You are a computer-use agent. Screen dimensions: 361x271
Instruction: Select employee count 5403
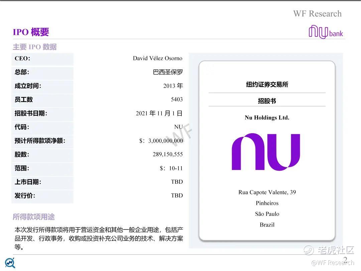pos(177,99)
